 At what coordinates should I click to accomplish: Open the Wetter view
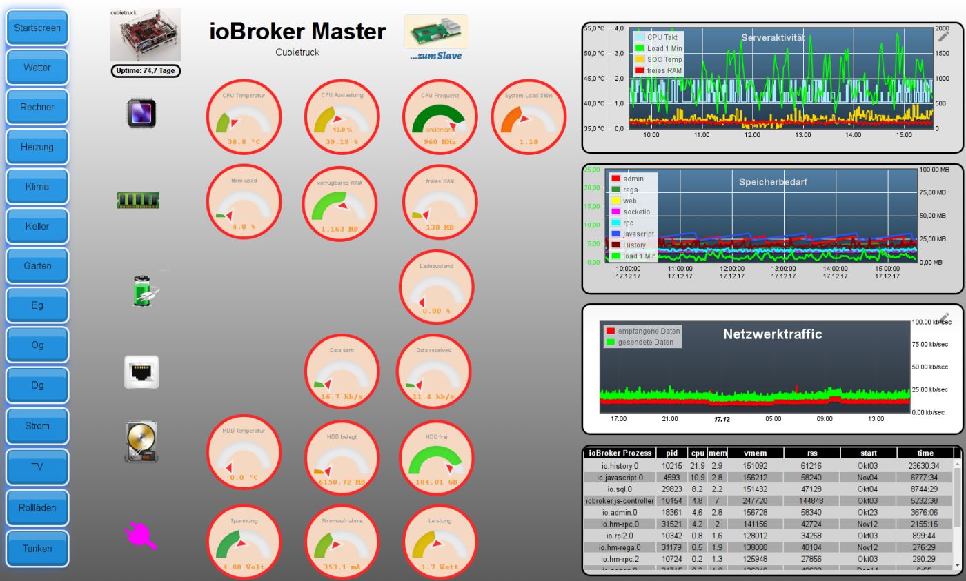pyautogui.click(x=37, y=68)
